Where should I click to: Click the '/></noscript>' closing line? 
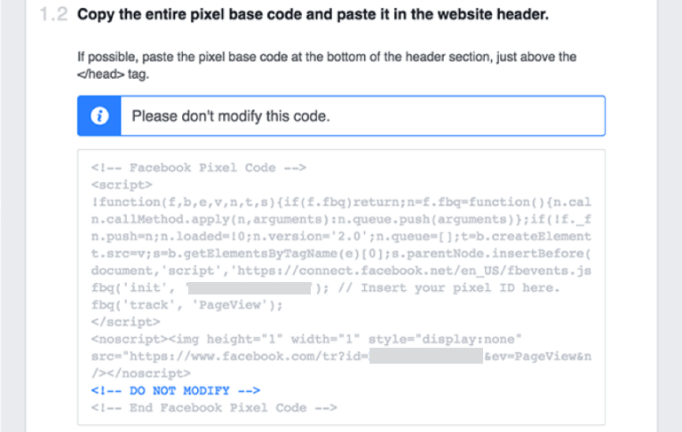pos(141,373)
